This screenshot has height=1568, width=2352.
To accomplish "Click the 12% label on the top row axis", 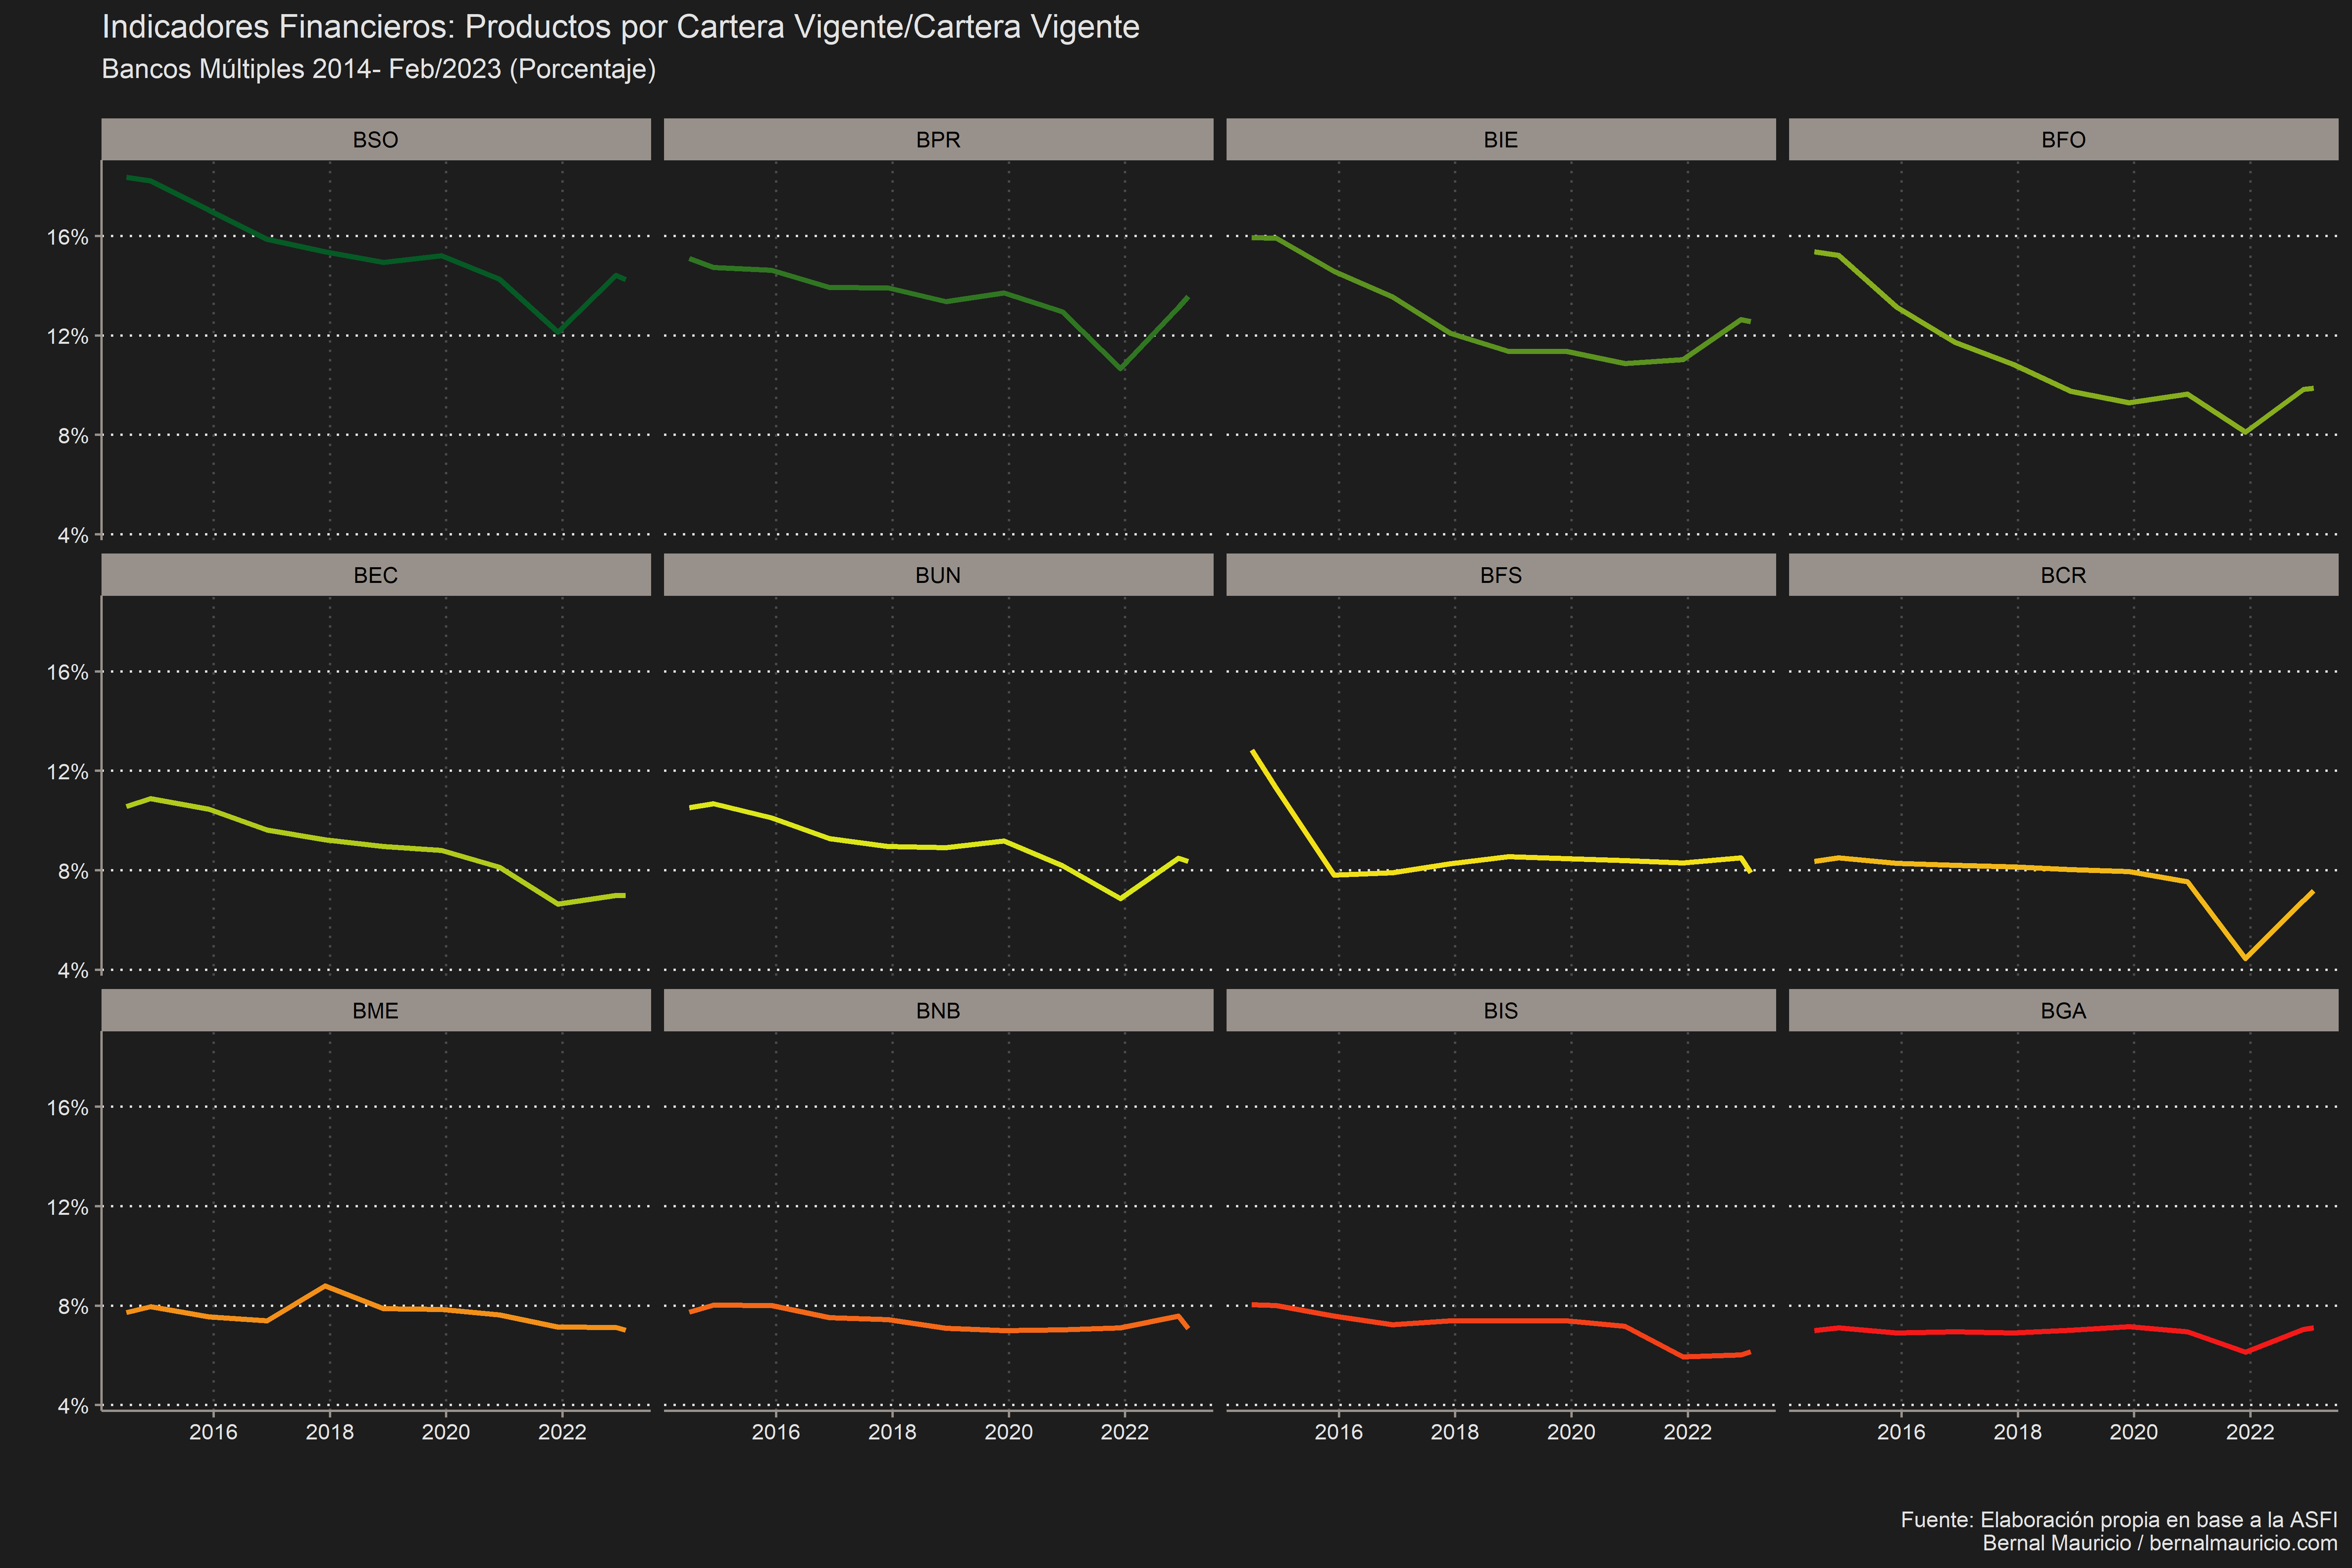I will coord(68,336).
